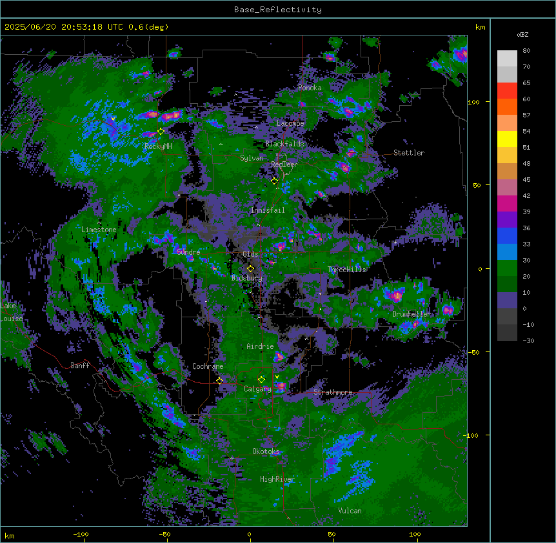556x543 pixels.
Task: Click the Didsbury label
Action: click(x=247, y=278)
